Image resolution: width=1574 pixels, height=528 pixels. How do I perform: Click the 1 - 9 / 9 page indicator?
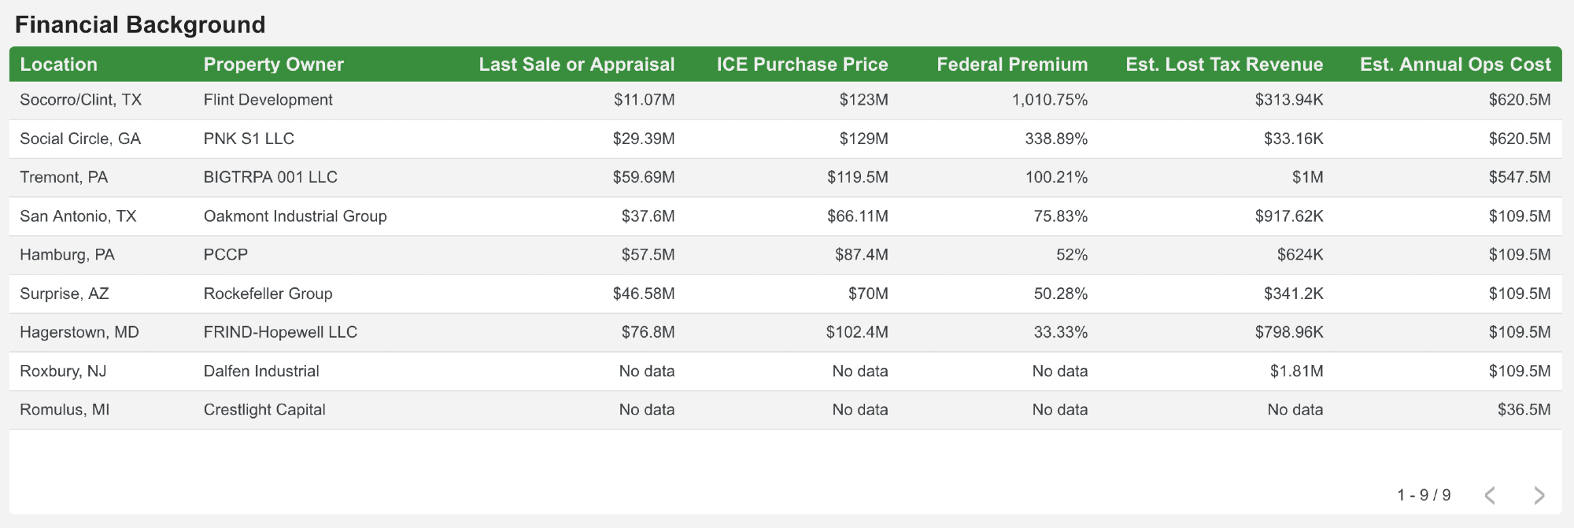[x=1424, y=495]
